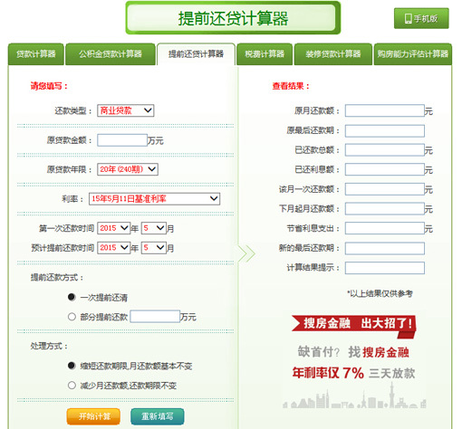Click the 原贷款金额 input field
The image size is (462, 429).
pos(122,140)
